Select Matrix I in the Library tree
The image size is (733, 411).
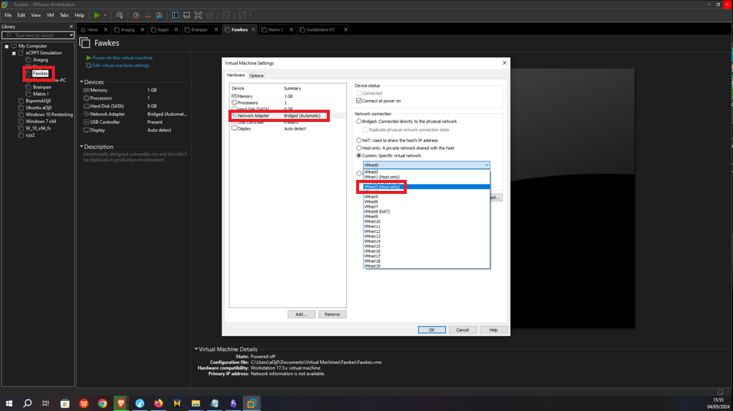pos(40,94)
